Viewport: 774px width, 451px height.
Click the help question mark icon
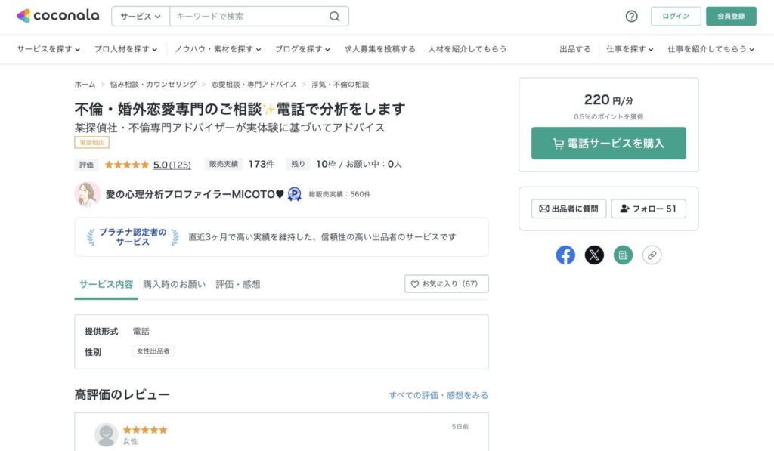coord(631,15)
